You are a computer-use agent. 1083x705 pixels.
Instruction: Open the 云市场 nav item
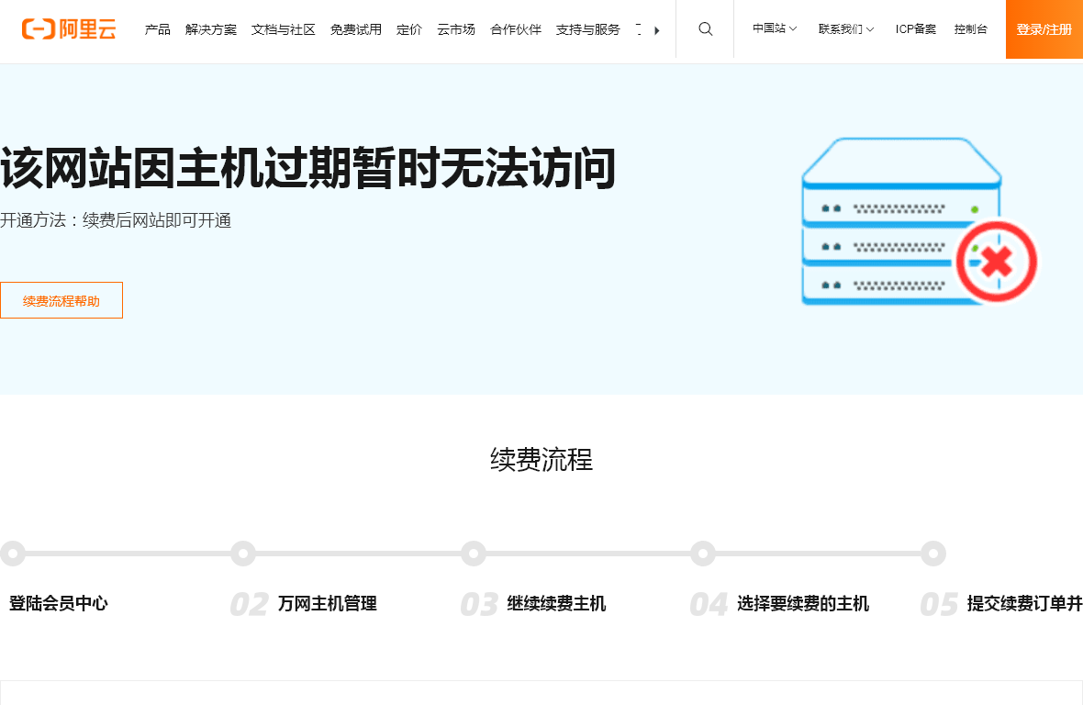point(455,29)
